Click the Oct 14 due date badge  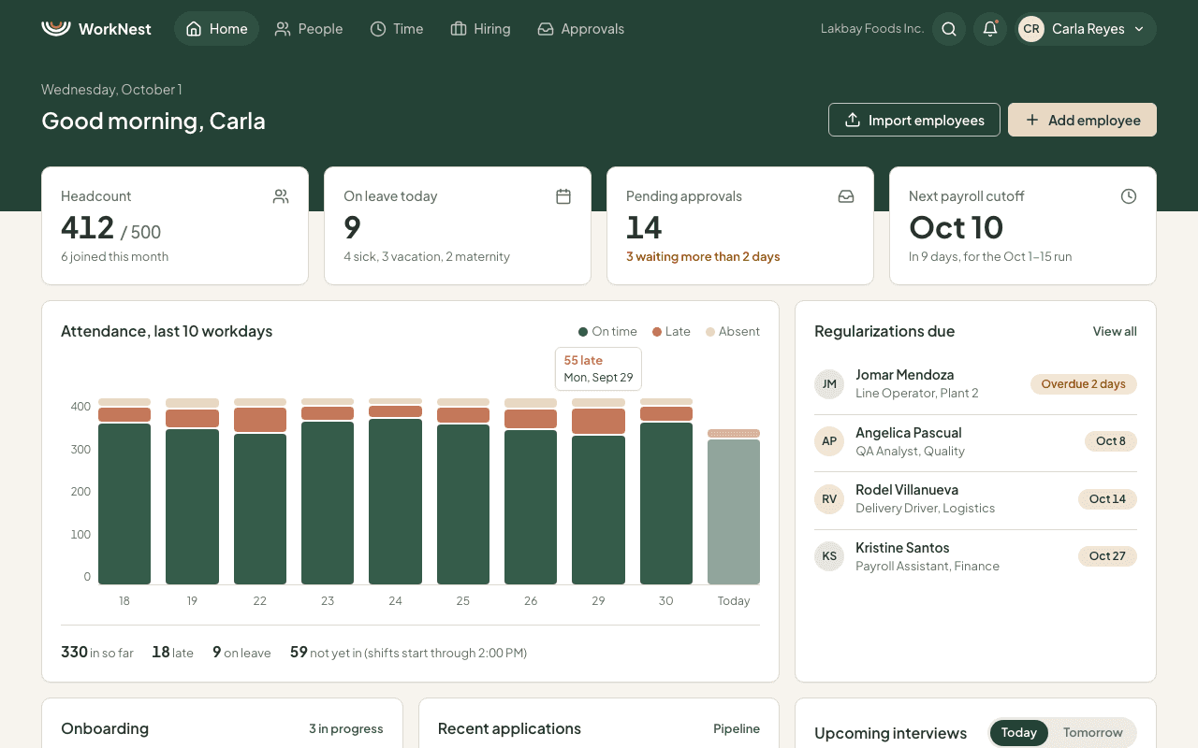click(x=1107, y=499)
